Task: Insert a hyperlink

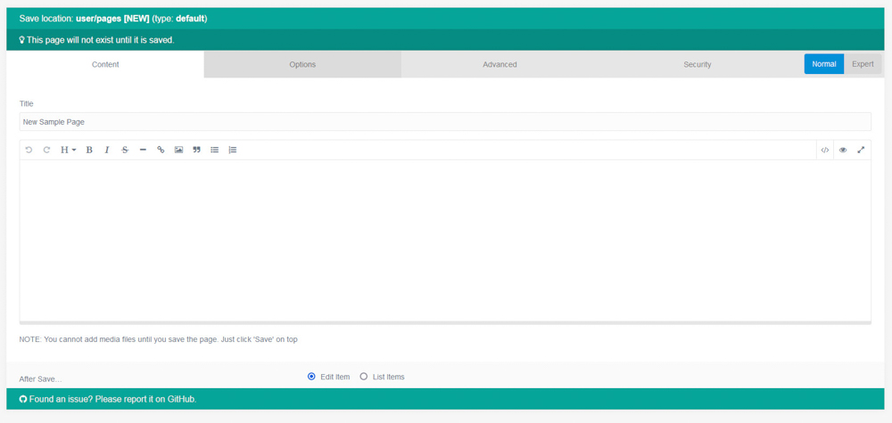Action: tap(161, 150)
